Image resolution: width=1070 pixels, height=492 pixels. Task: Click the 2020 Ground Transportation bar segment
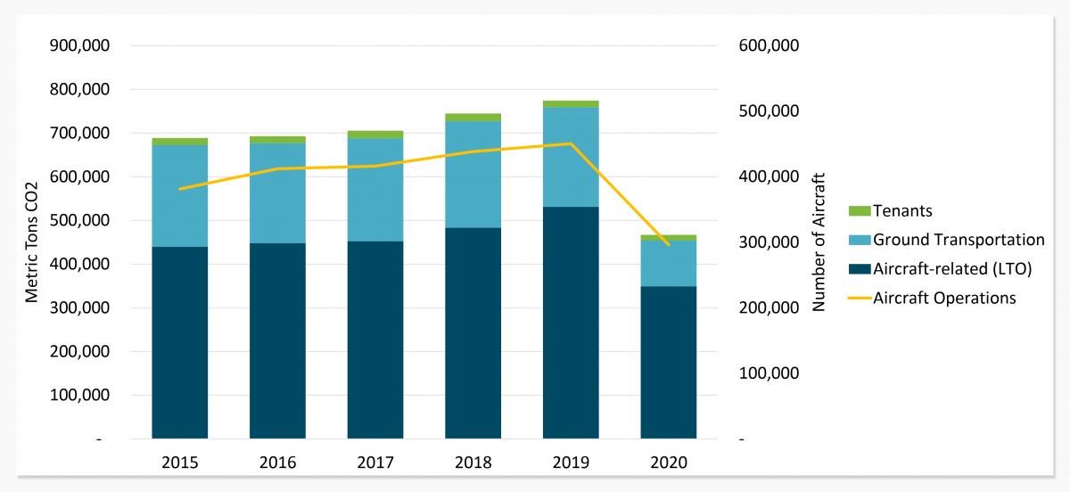(x=669, y=264)
